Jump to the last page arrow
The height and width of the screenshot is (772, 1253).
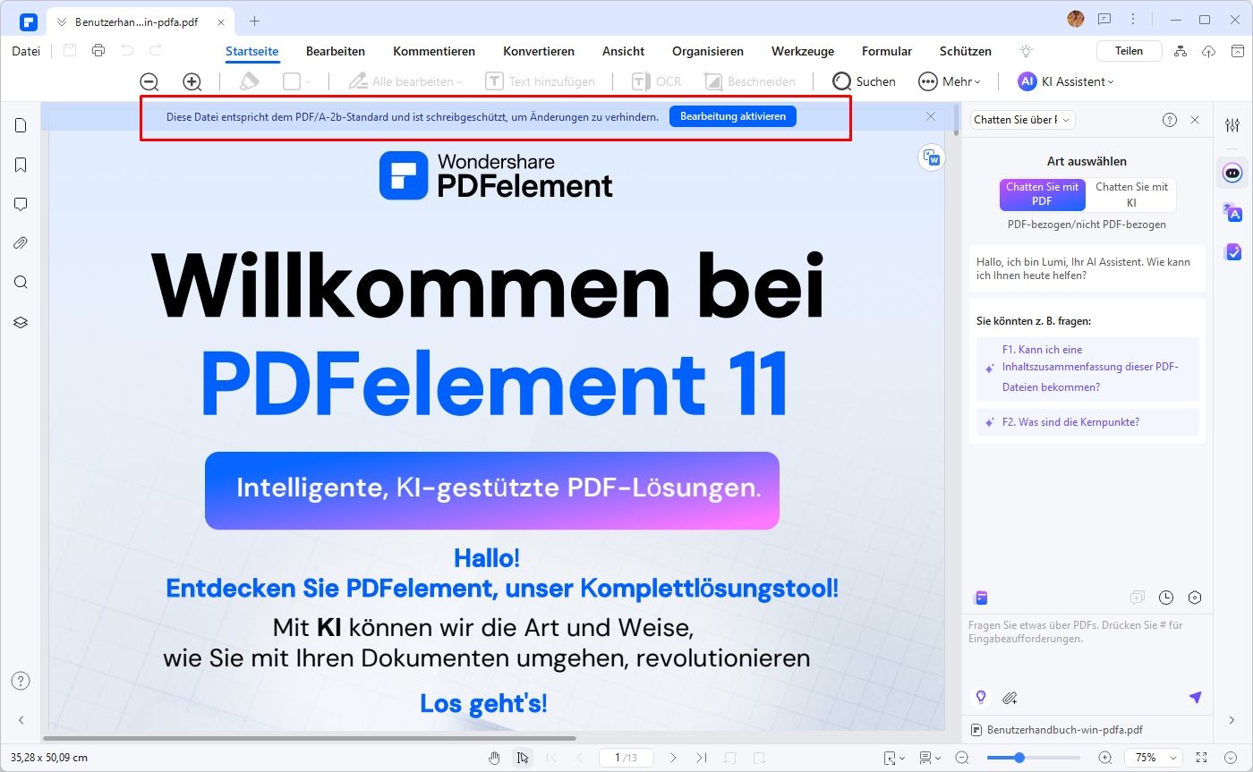(x=702, y=758)
